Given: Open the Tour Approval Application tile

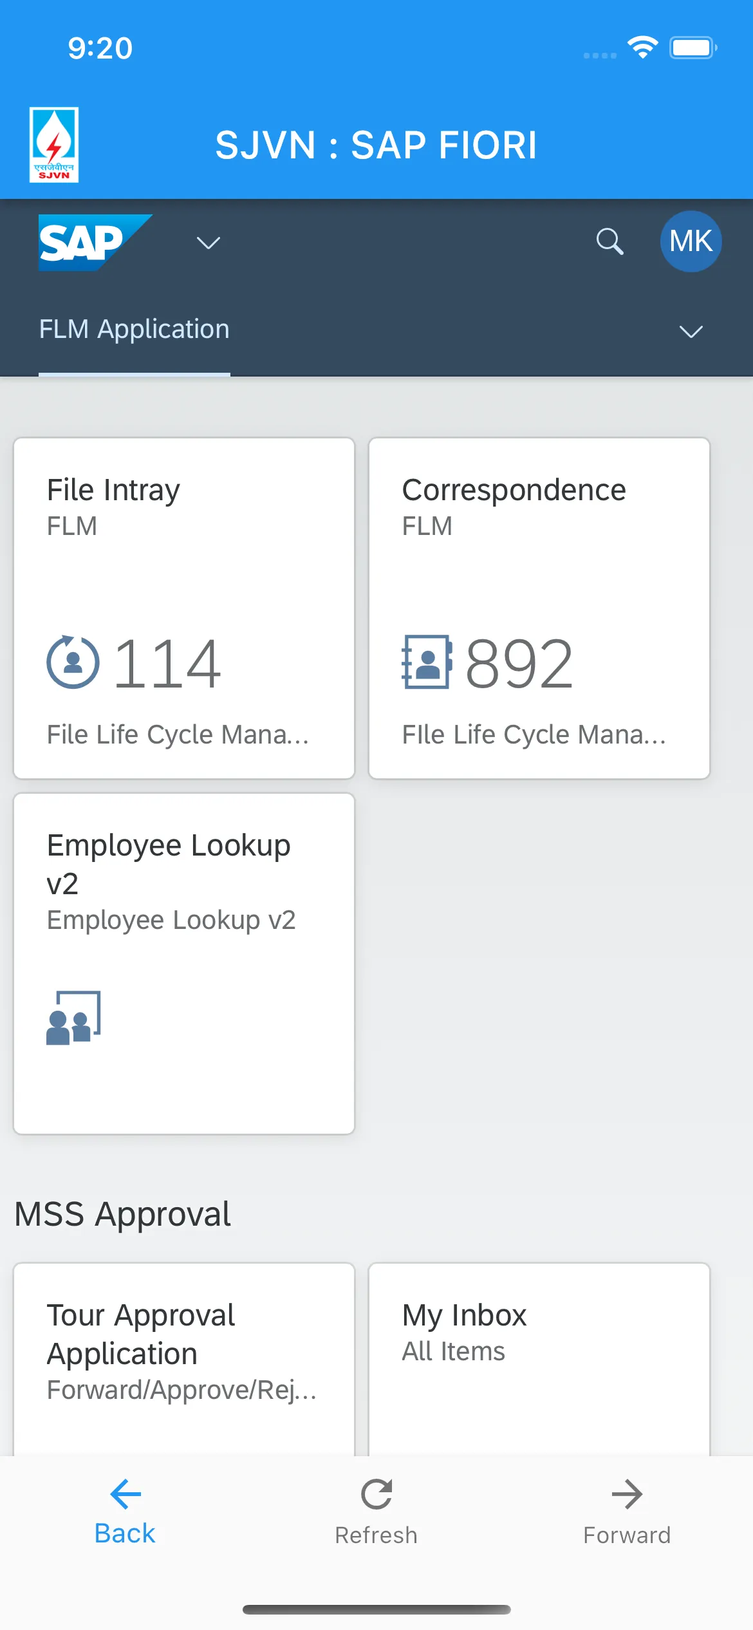Looking at the screenshot, I should tap(184, 1359).
